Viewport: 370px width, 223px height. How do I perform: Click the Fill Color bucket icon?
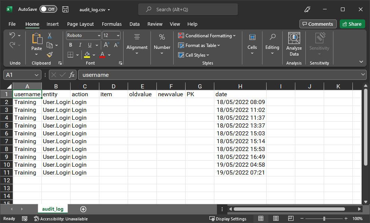point(87,55)
